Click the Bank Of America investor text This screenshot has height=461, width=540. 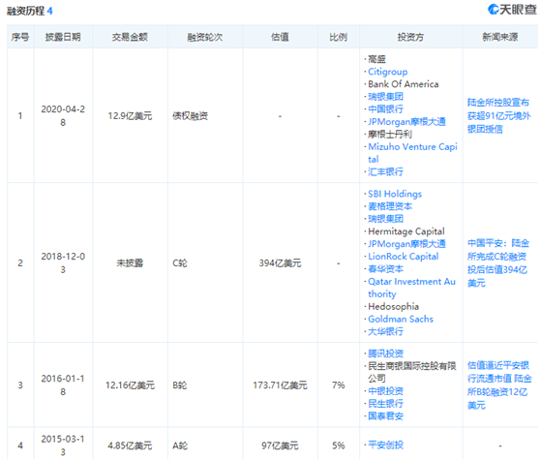pos(404,84)
